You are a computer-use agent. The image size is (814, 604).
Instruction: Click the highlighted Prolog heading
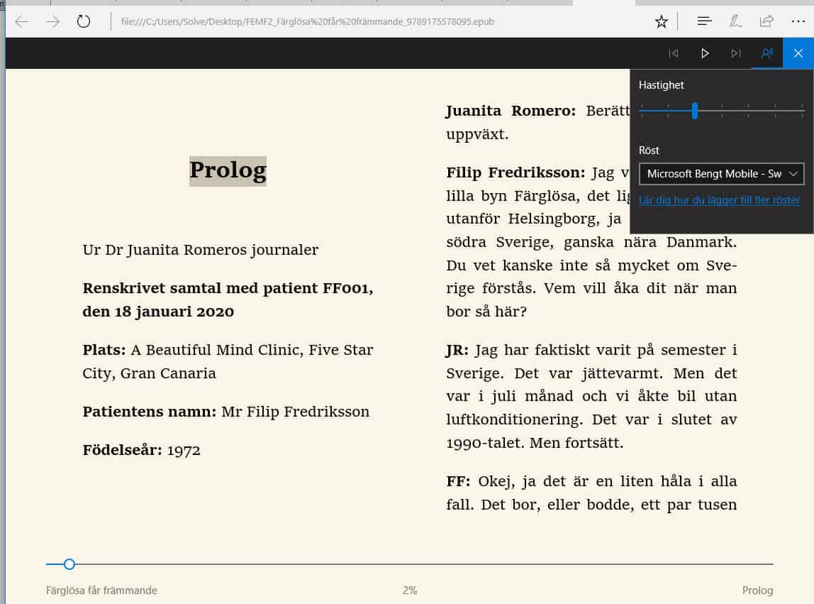228,170
